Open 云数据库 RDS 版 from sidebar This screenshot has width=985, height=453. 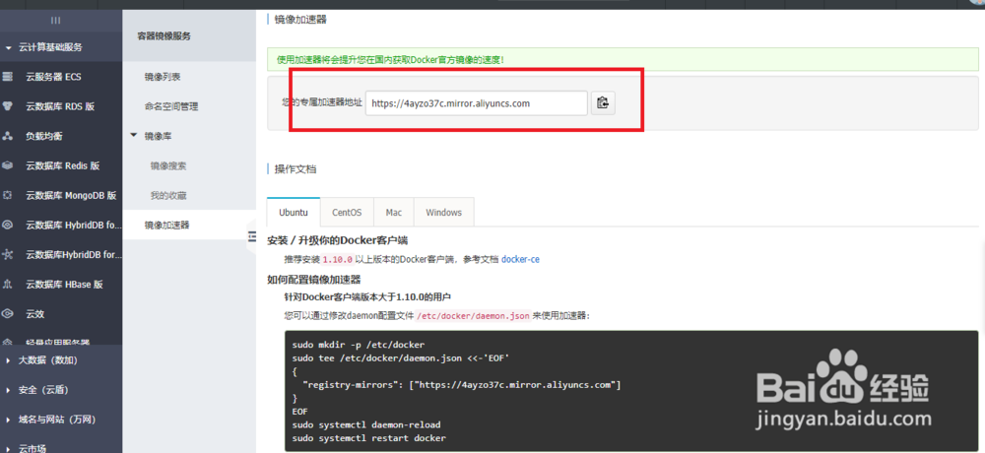pos(61,106)
